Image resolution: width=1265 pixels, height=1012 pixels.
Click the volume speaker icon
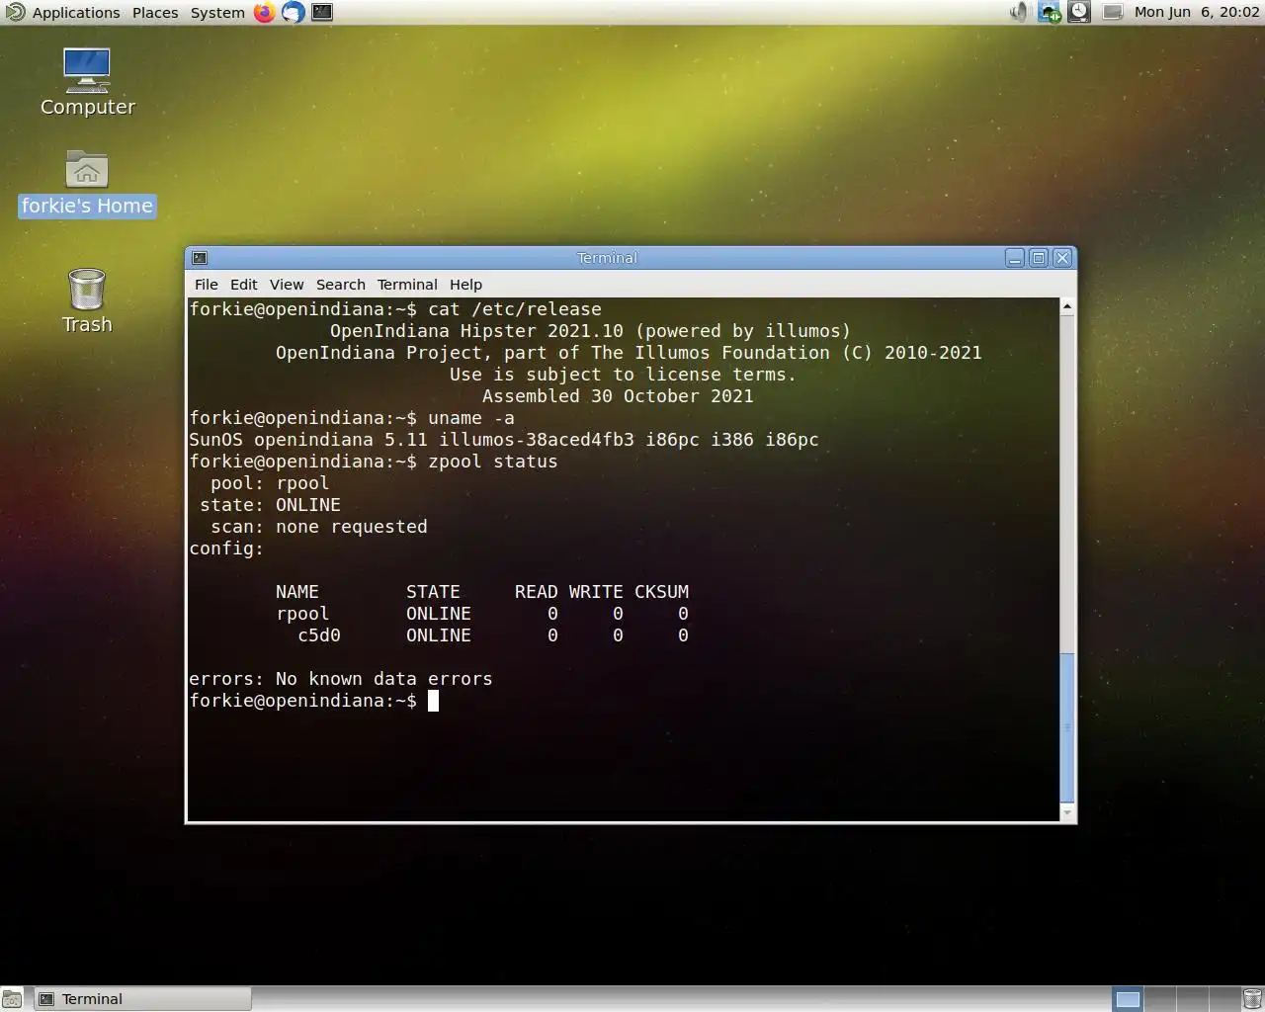click(1018, 12)
